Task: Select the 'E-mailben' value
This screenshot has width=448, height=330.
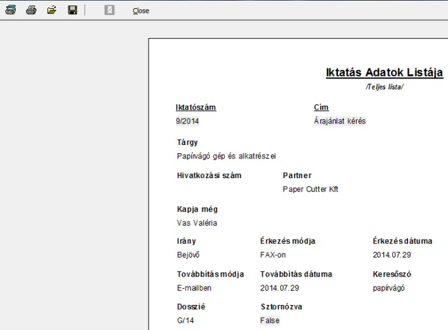Action: pyautogui.click(x=194, y=288)
